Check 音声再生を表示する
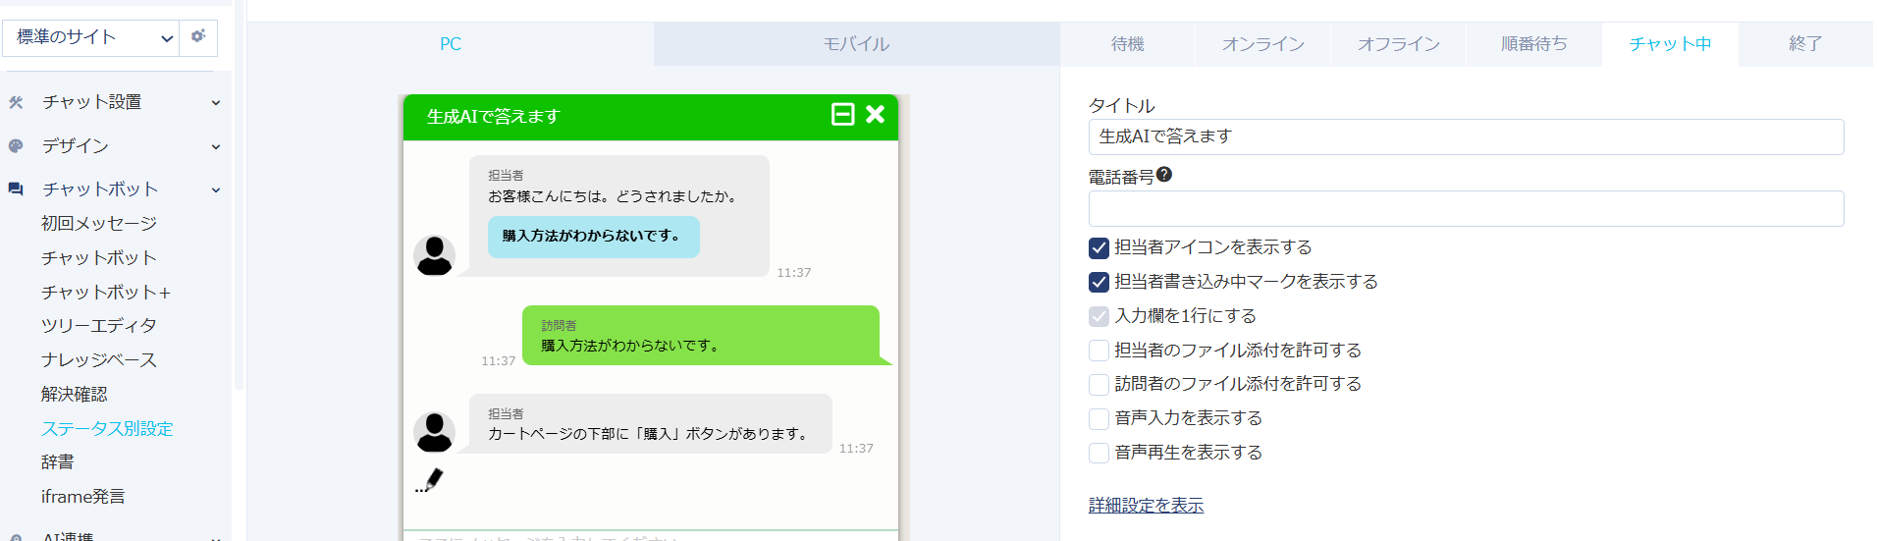The height and width of the screenshot is (541, 1877). point(1099,453)
